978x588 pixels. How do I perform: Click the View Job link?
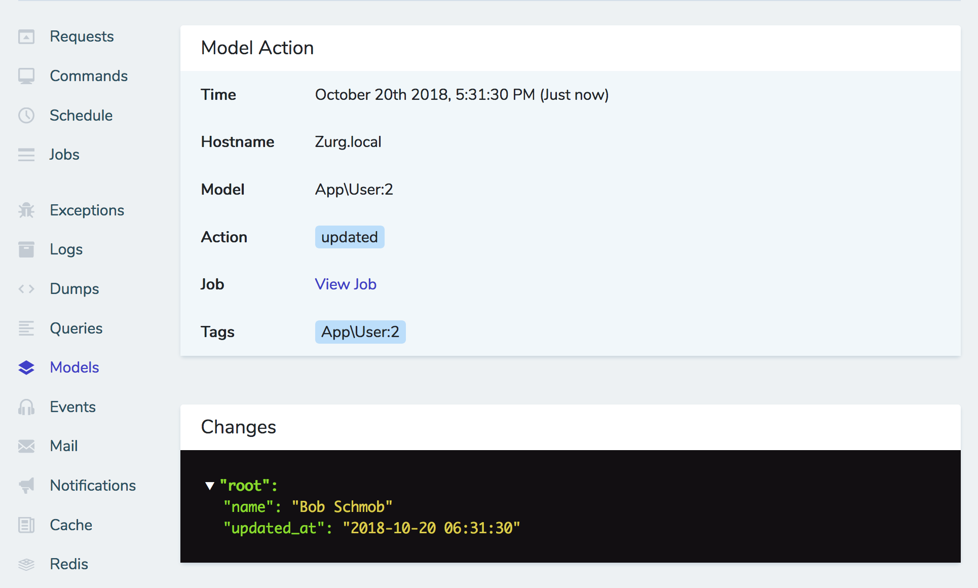point(346,284)
